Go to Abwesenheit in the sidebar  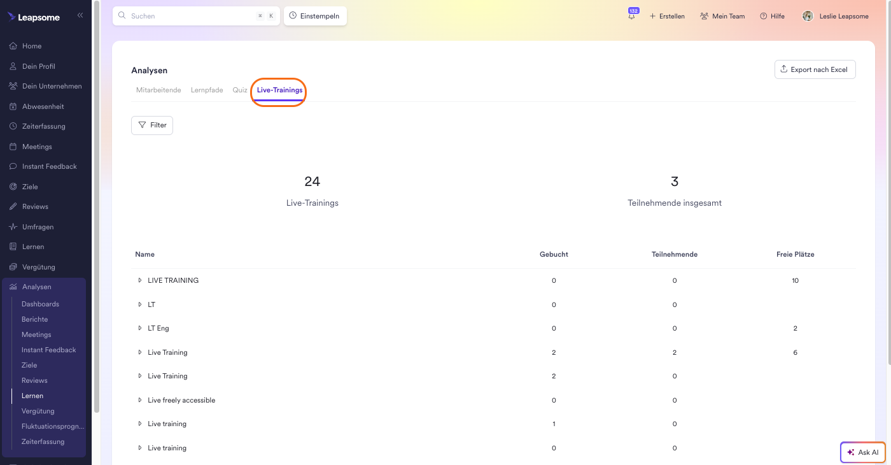pos(43,106)
